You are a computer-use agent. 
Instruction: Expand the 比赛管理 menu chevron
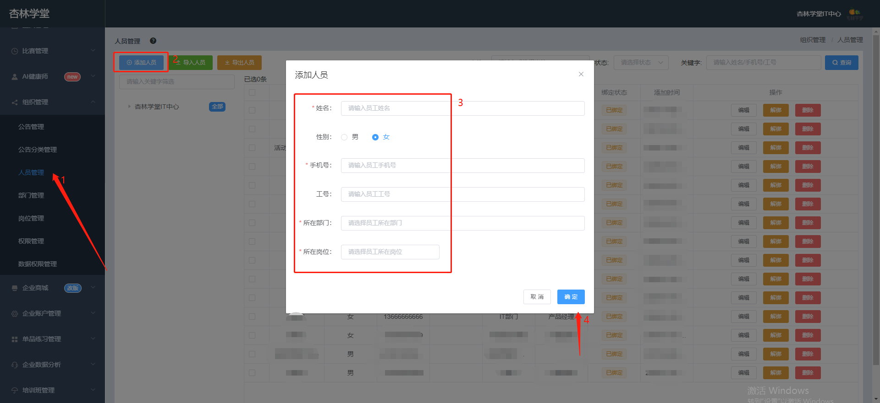[93, 50]
